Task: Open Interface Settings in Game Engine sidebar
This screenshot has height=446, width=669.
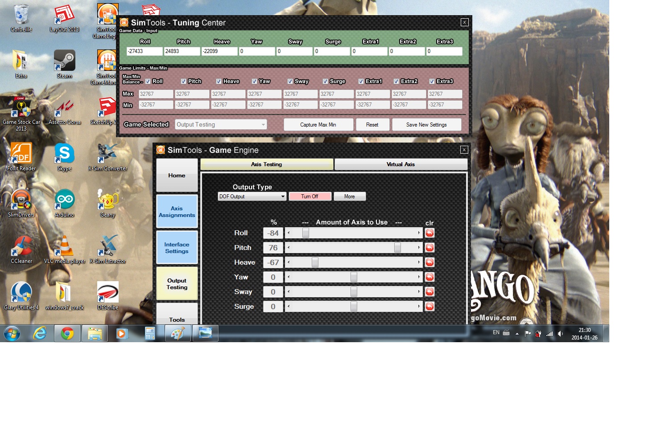Action: pos(177,248)
